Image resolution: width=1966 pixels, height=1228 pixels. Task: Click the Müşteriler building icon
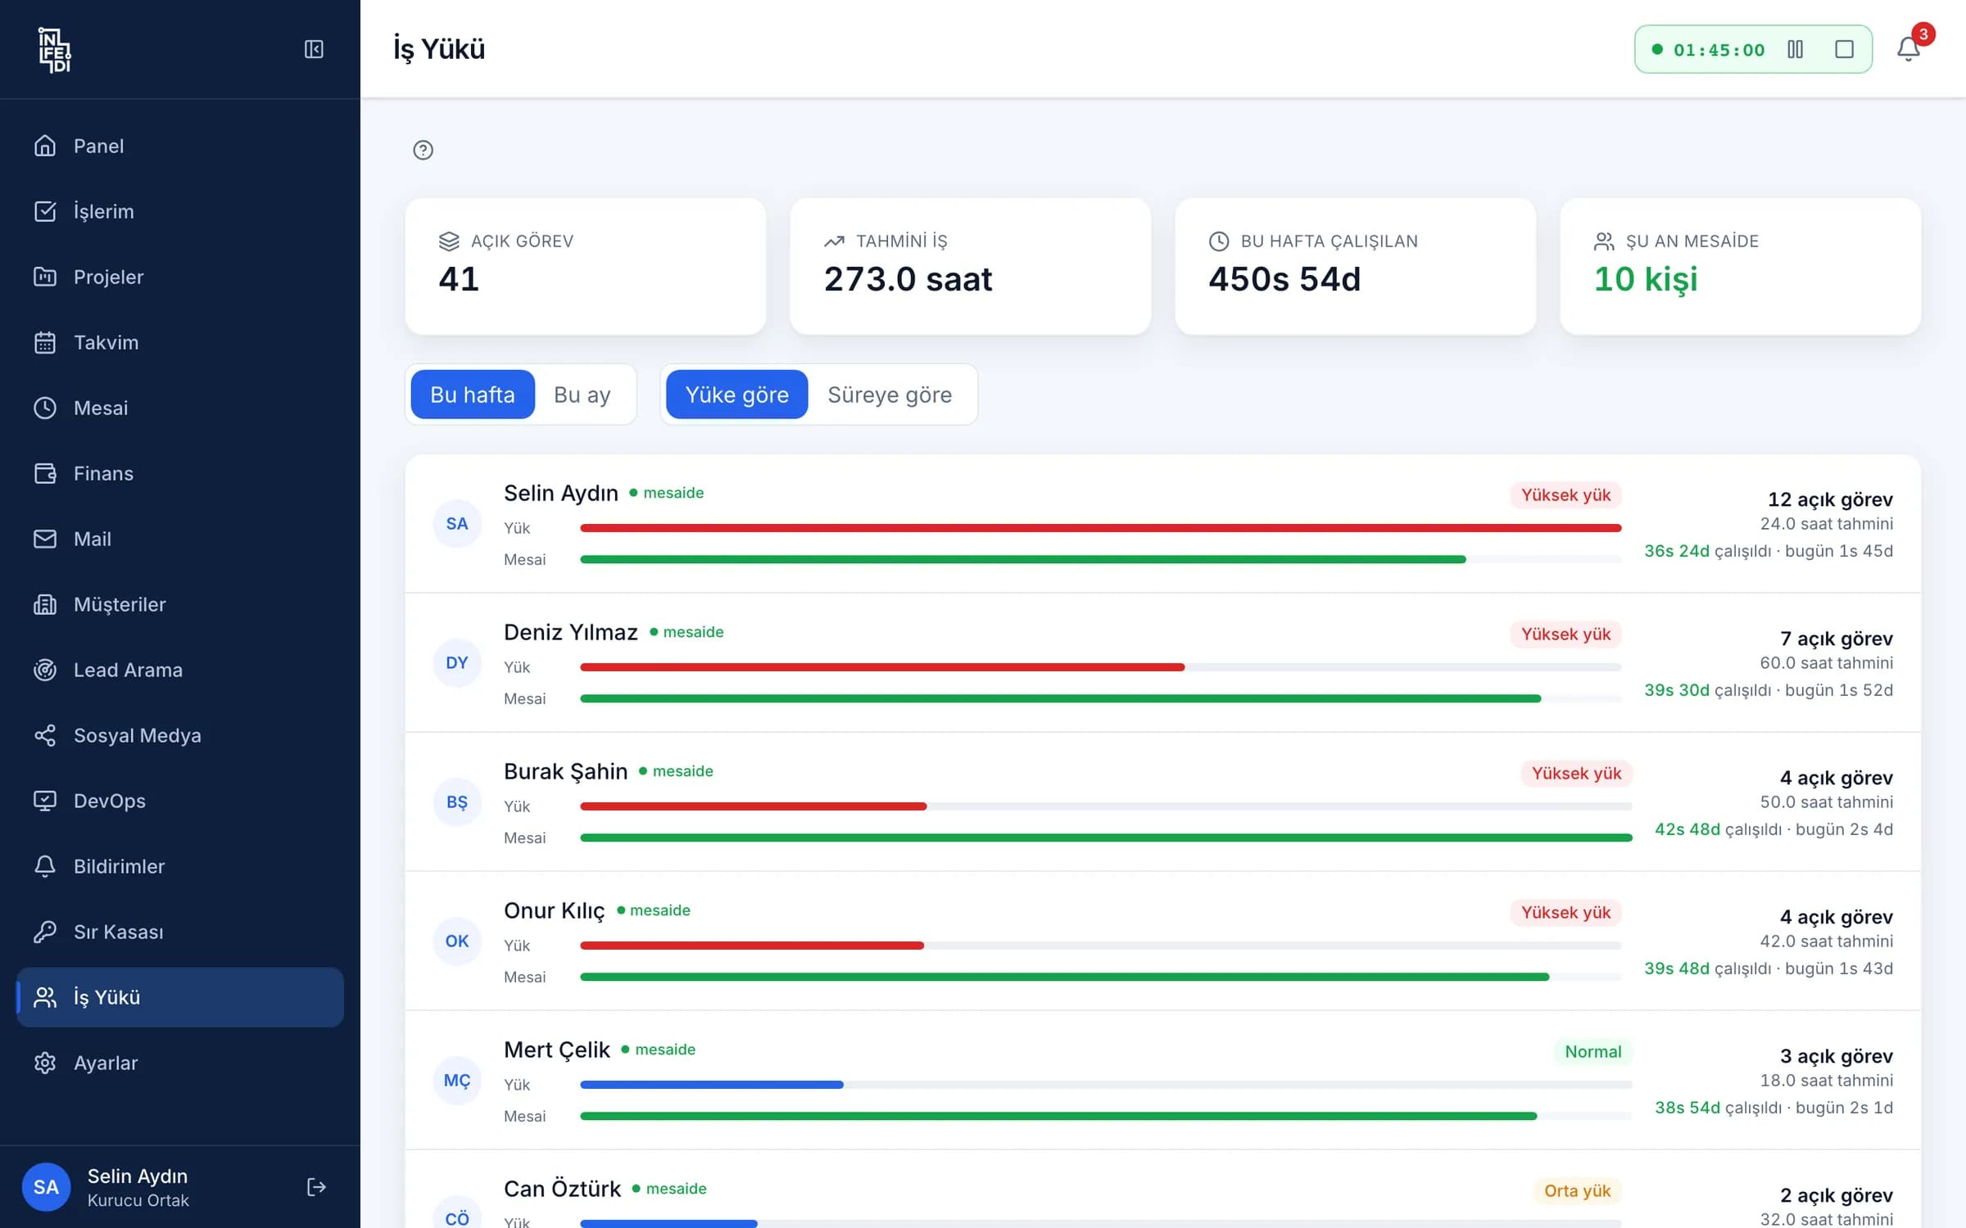pos(45,604)
